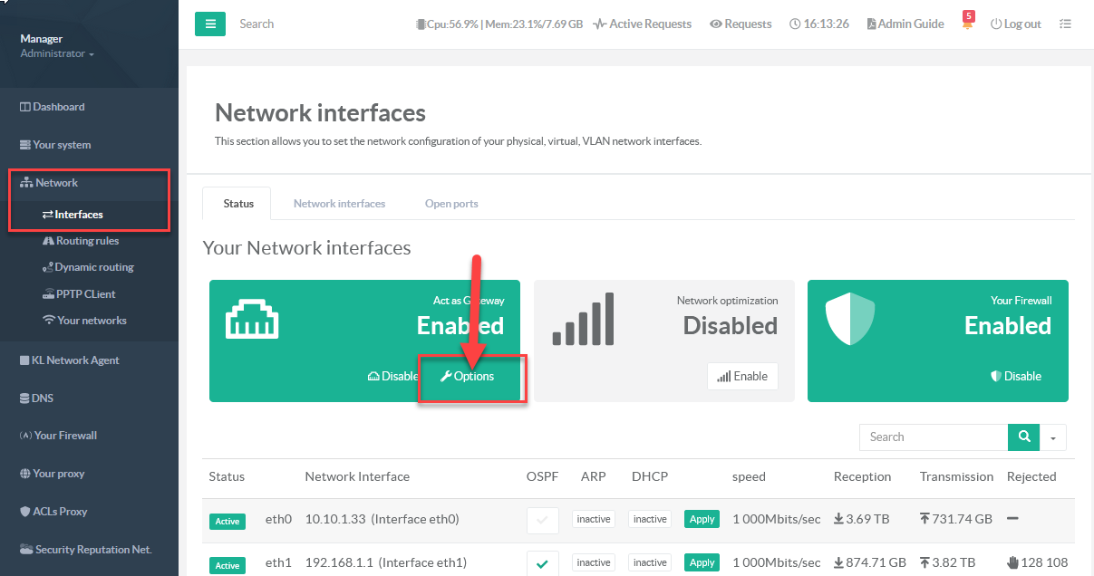Viewport: 1094px width, 576px height.
Task: Switch to the Network interfaces tab
Action: pos(339,204)
